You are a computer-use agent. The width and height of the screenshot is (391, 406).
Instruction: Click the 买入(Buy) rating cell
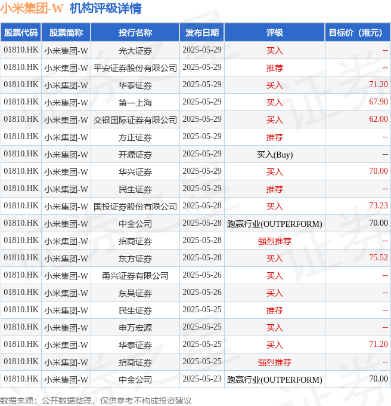pos(274,155)
